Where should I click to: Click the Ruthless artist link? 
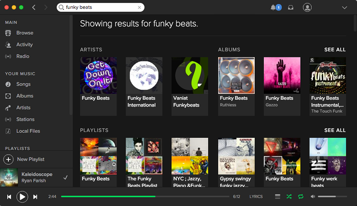(228, 105)
